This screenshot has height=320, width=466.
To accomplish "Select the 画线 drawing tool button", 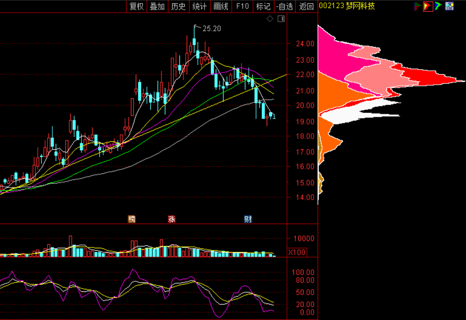I will 221,6.
